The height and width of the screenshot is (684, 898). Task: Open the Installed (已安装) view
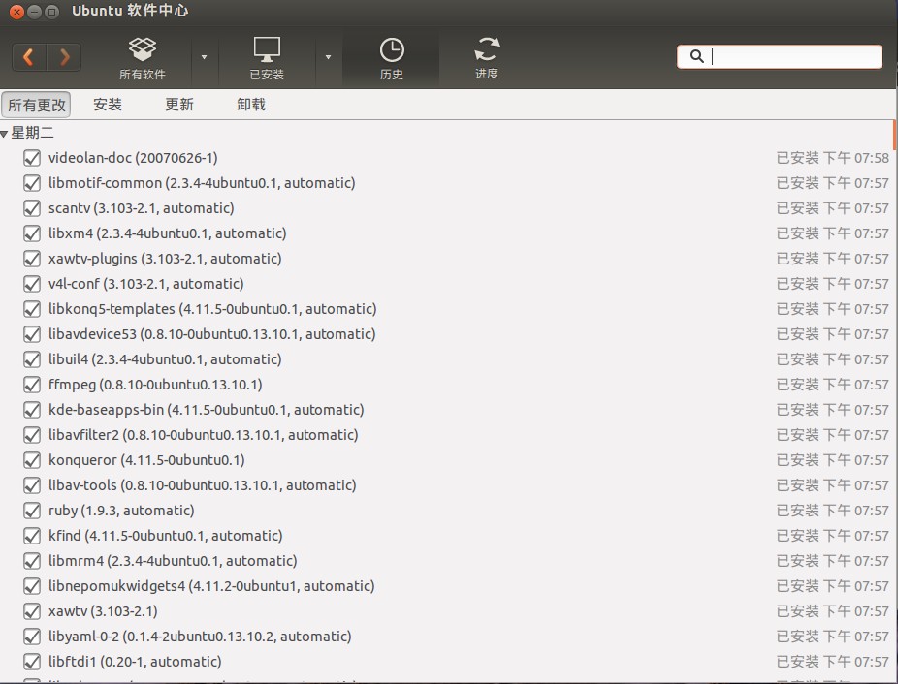point(267,58)
